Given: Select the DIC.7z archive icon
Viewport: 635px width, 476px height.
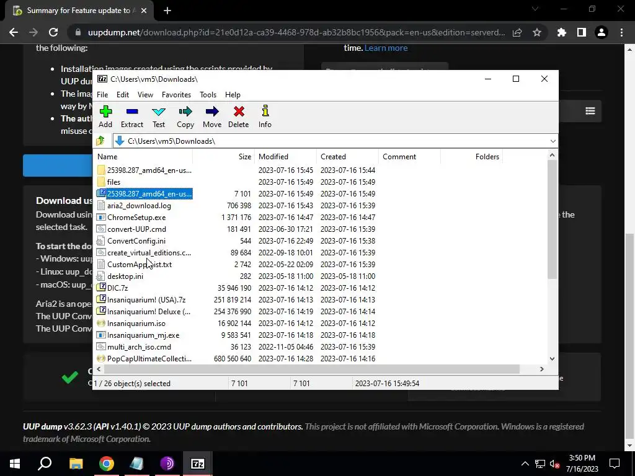Looking at the screenshot, I should coord(101,288).
